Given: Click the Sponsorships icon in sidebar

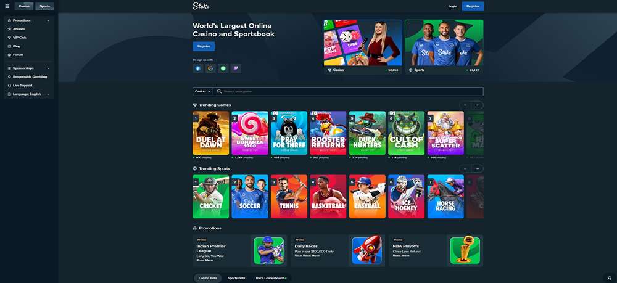Looking at the screenshot, I should click(x=9, y=68).
